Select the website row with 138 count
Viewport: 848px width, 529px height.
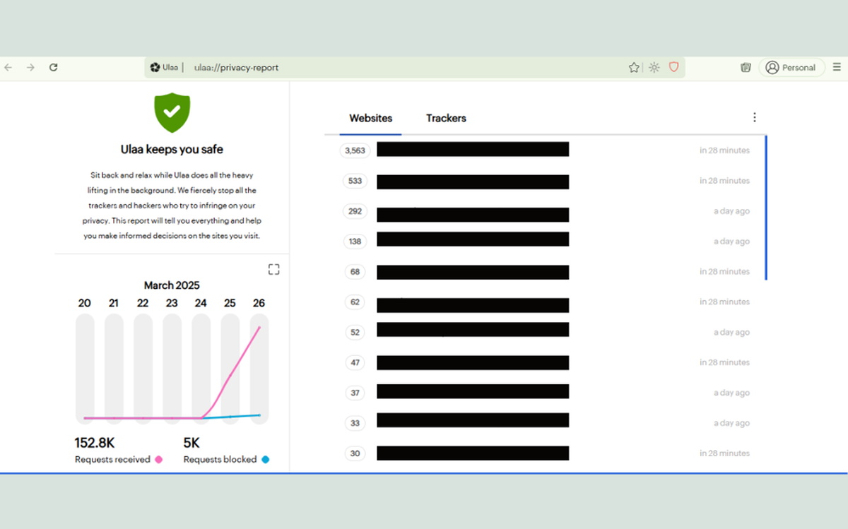point(545,242)
